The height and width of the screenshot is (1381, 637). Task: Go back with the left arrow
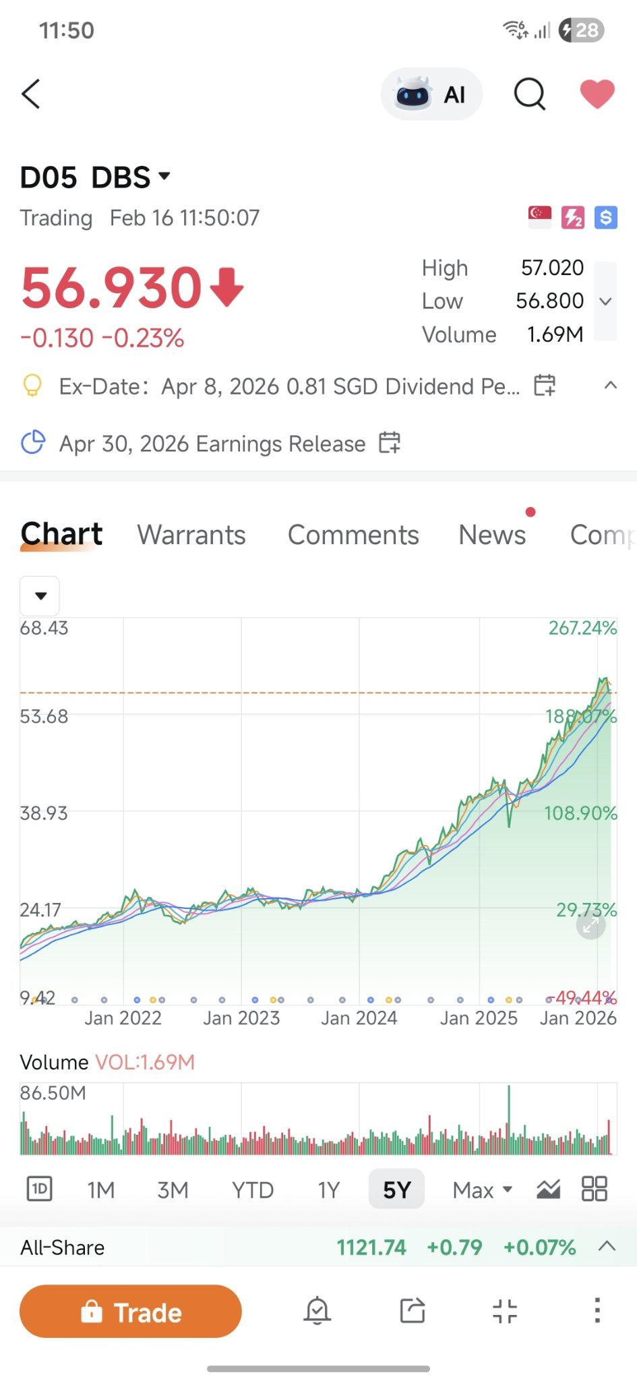pos(31,94)
